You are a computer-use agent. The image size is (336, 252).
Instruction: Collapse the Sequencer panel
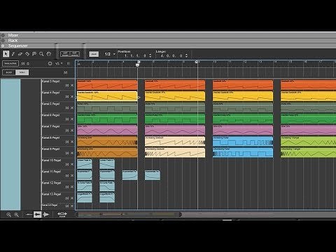[3, 45]
